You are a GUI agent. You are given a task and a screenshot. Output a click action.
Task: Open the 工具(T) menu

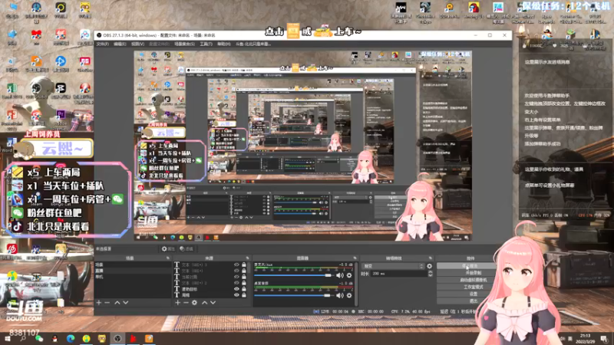(206, 44)
